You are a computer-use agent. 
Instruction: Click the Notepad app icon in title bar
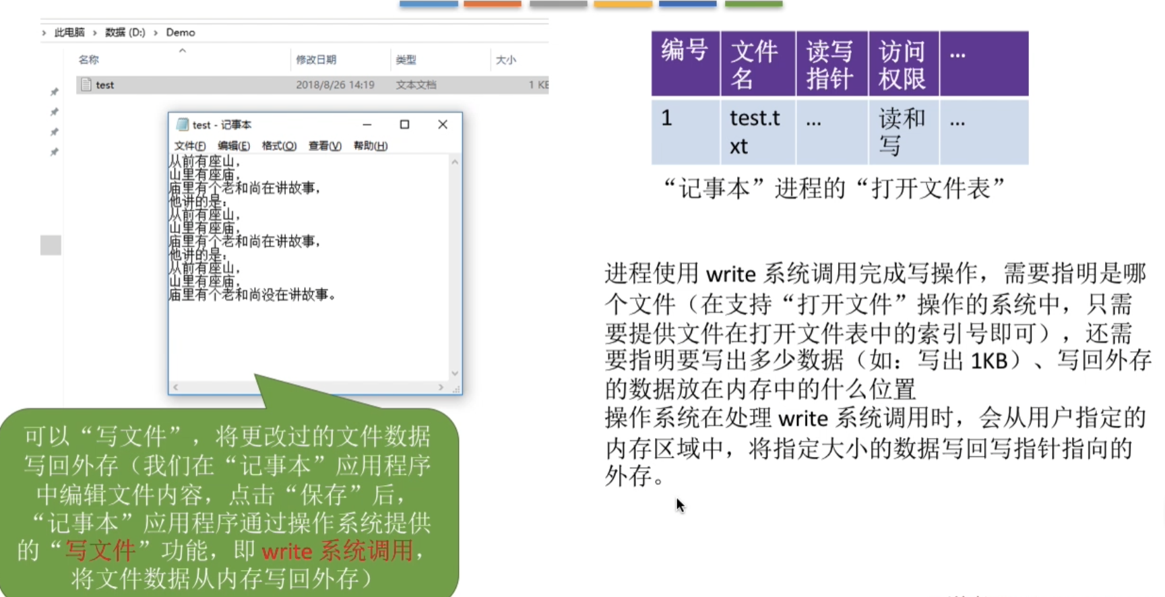[182, 125]
